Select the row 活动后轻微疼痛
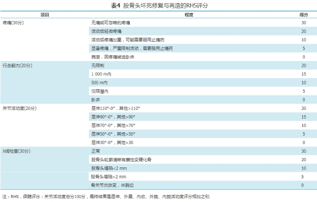The height and width of the screenshot is (202, 317). [203, 31]
